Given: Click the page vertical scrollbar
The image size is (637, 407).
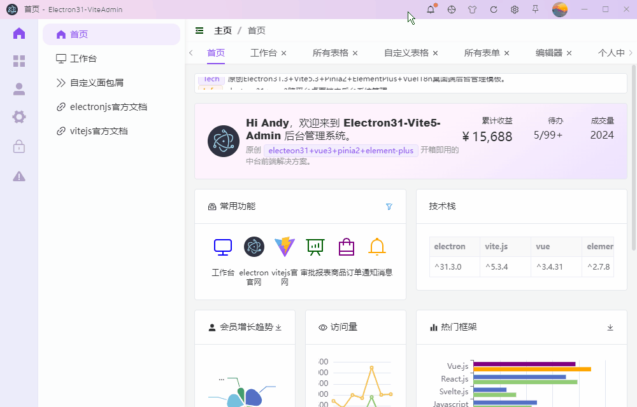Looking at the screenshot, I should click(x=634, y=158).
